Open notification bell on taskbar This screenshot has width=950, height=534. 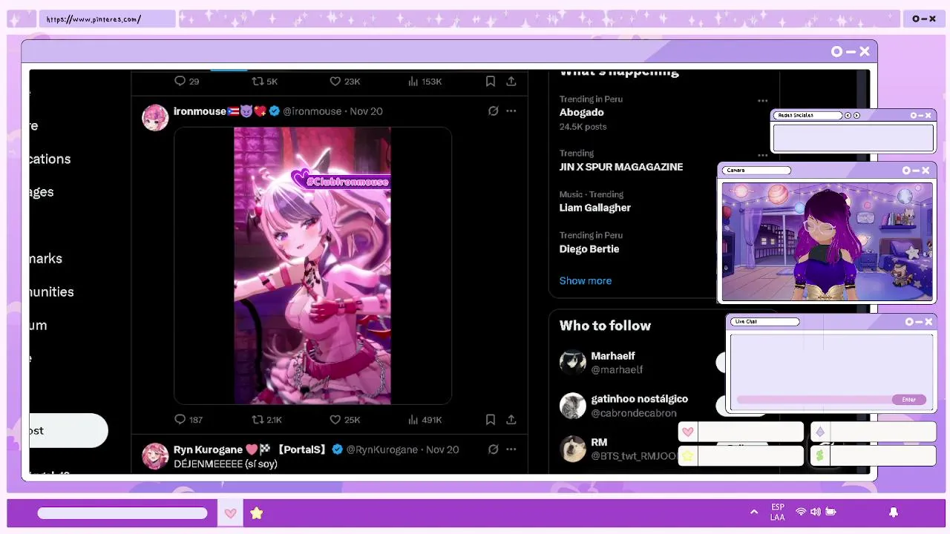click(x=894, y=512)
